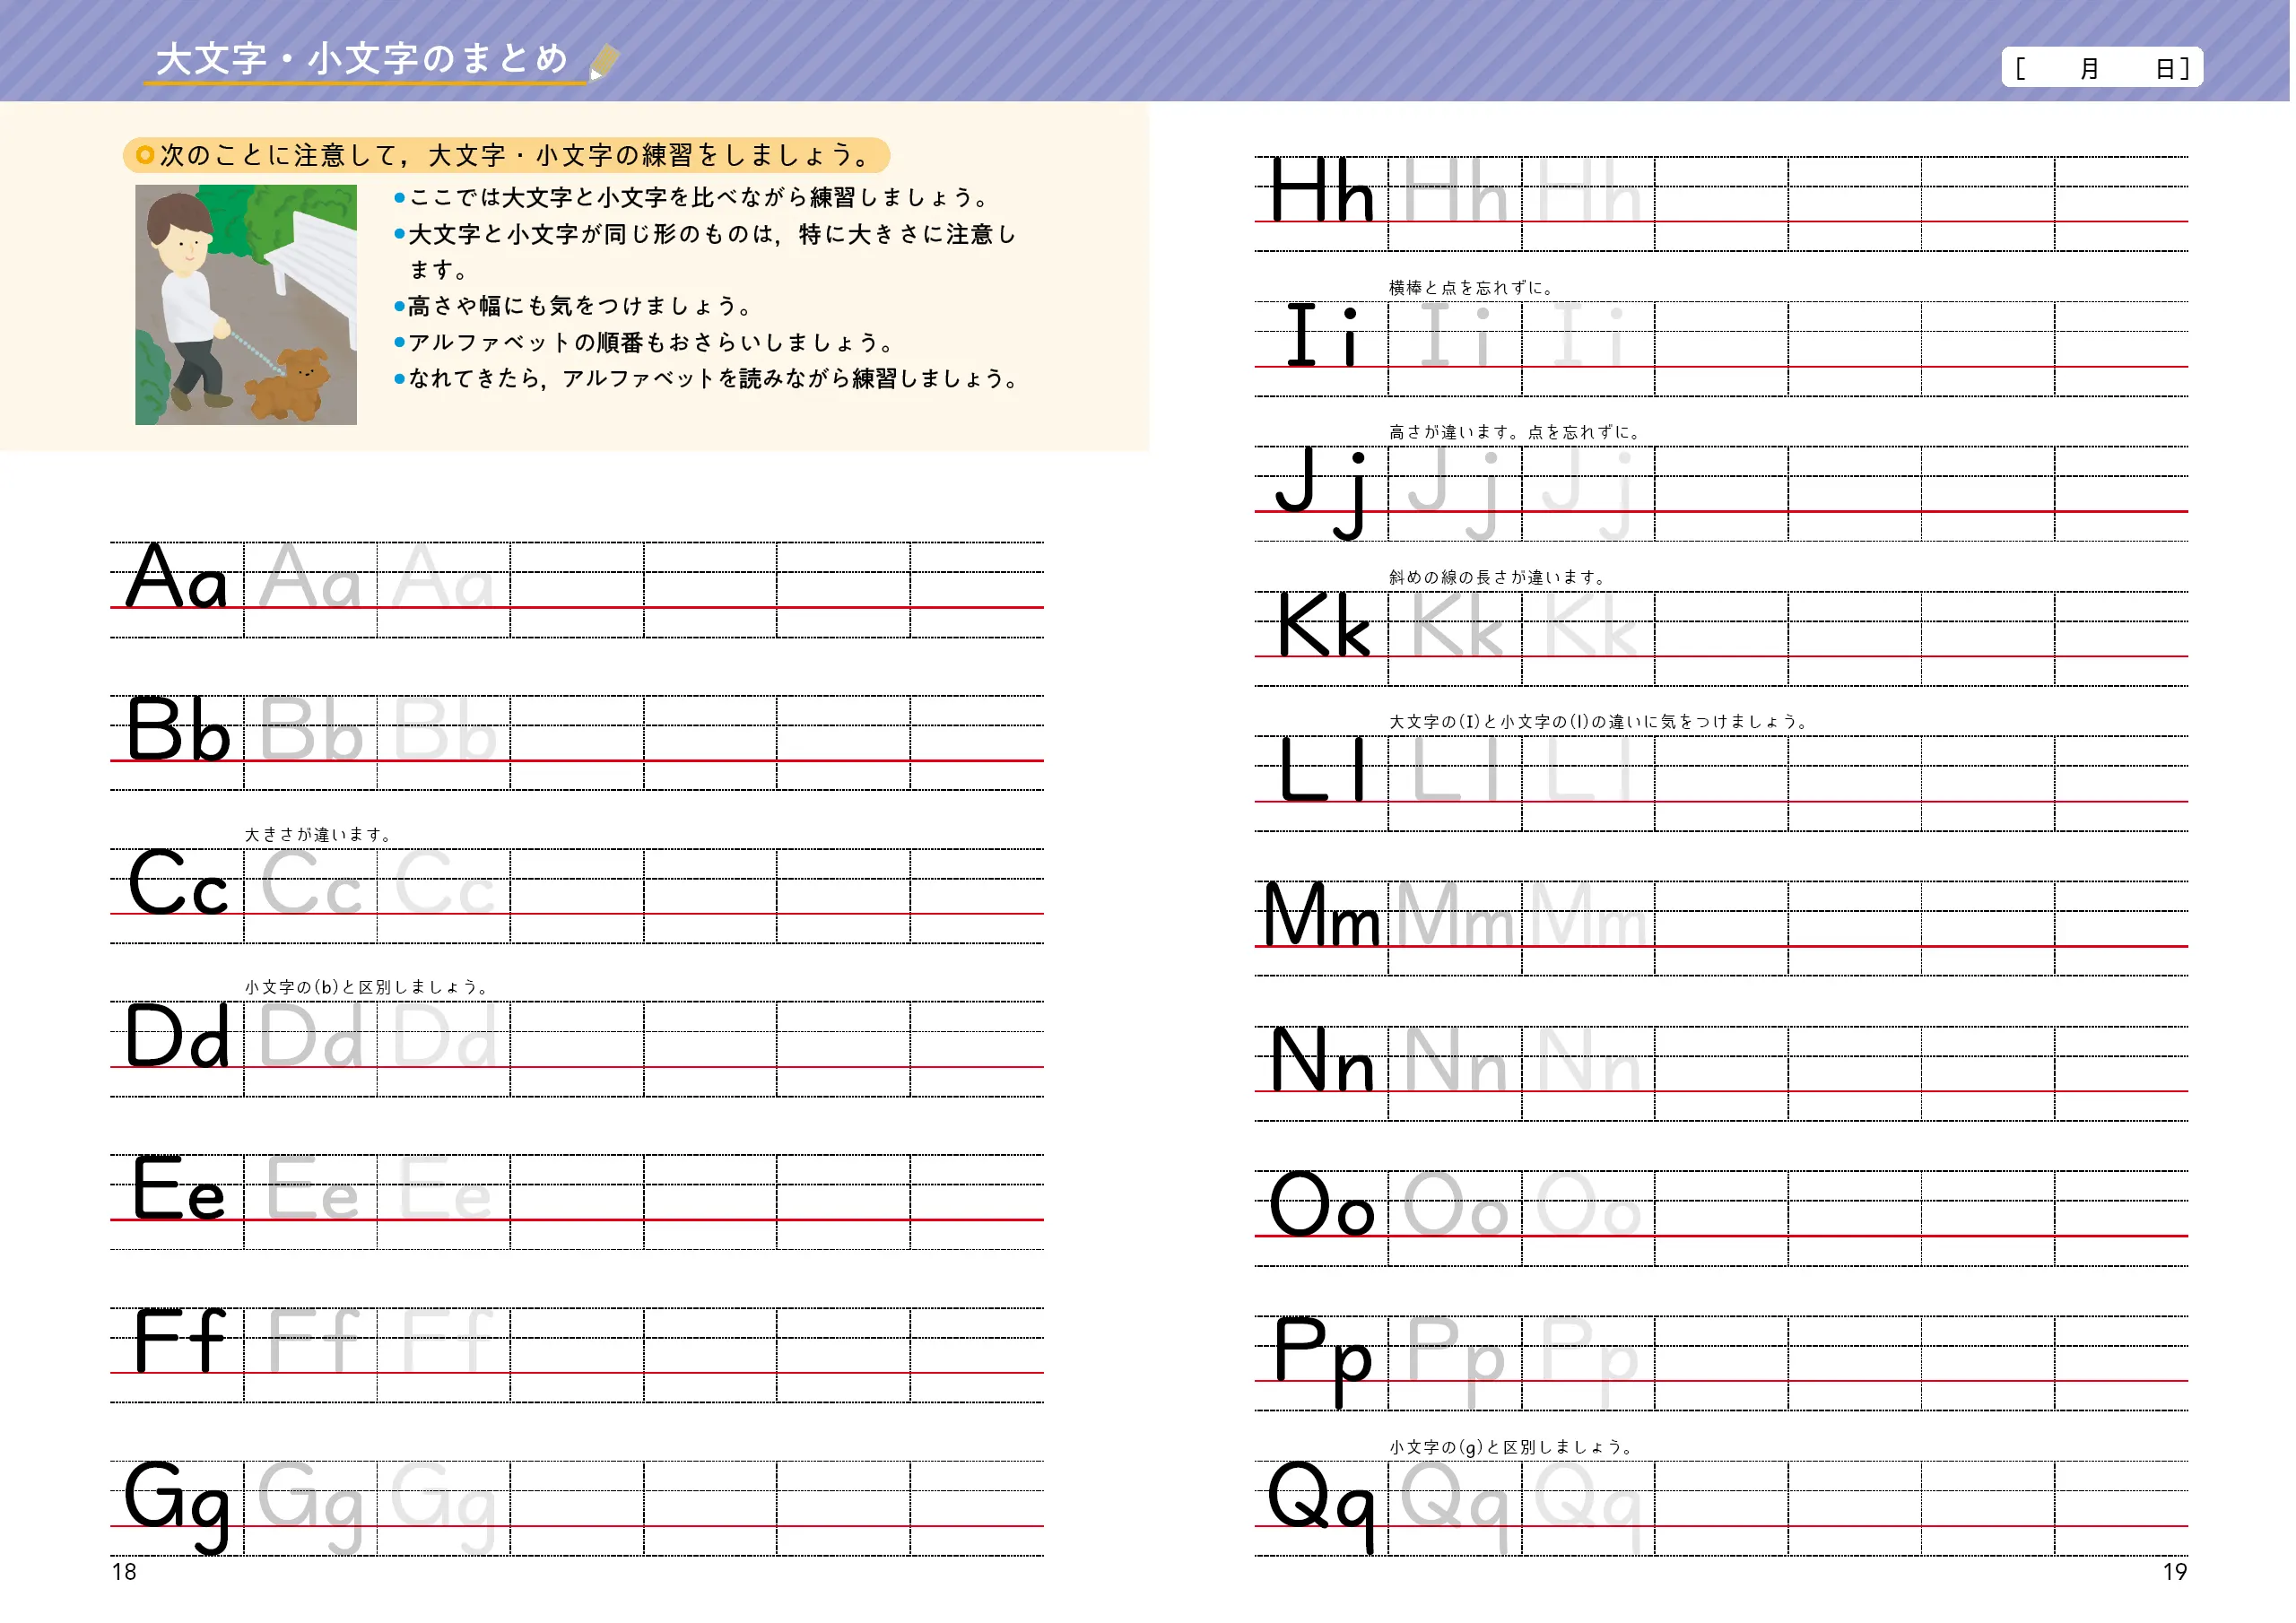
Task: Click the boy walking dog illustration
Action: tap(246, 305)
